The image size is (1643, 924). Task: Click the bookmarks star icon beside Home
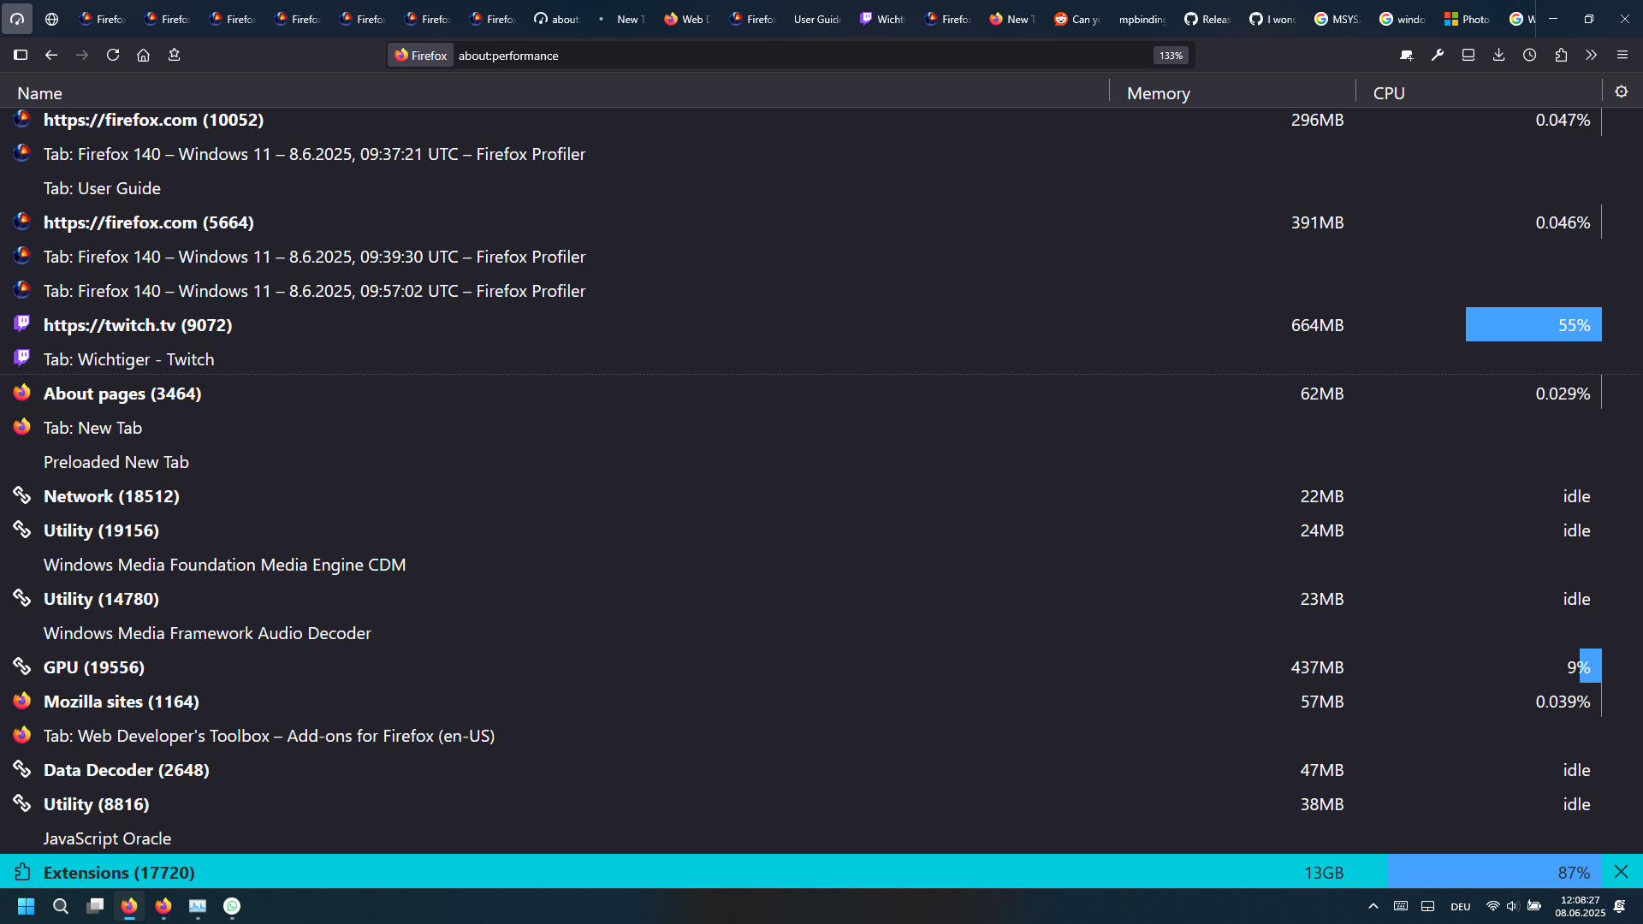175,55
